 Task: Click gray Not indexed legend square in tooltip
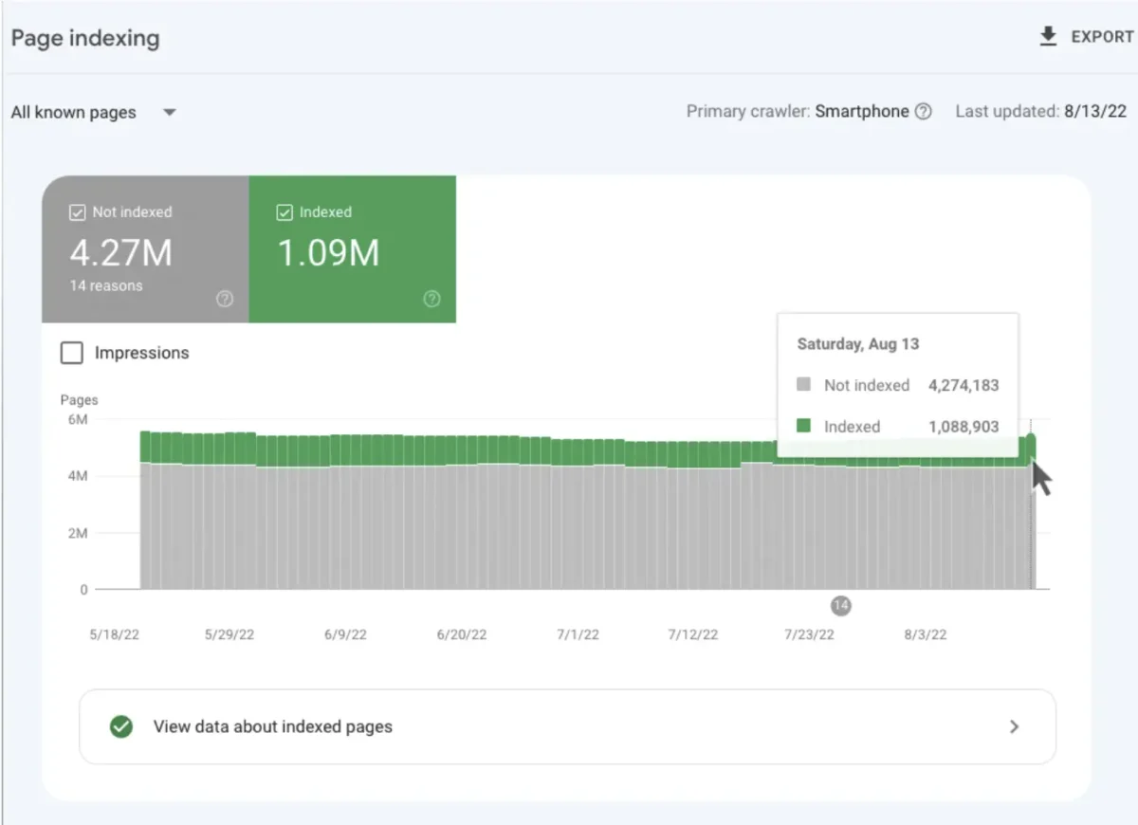click(804, 385)
